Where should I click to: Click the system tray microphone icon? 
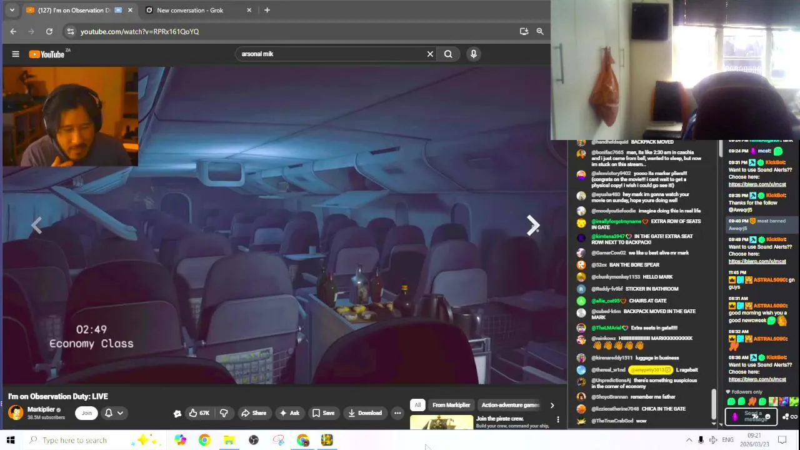pos(701,440)
